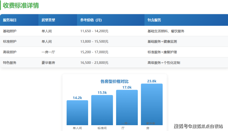Click the 豪华套房 room type cell

(48, 63)
